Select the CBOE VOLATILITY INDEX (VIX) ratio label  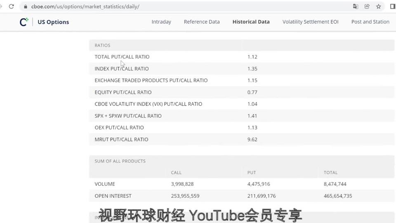click(x=148, y=104)
